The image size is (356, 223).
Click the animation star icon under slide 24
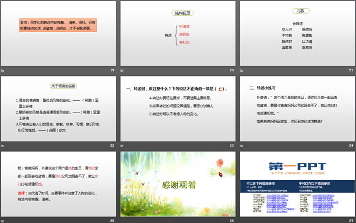pyautogui.click(x=242, y=145)
